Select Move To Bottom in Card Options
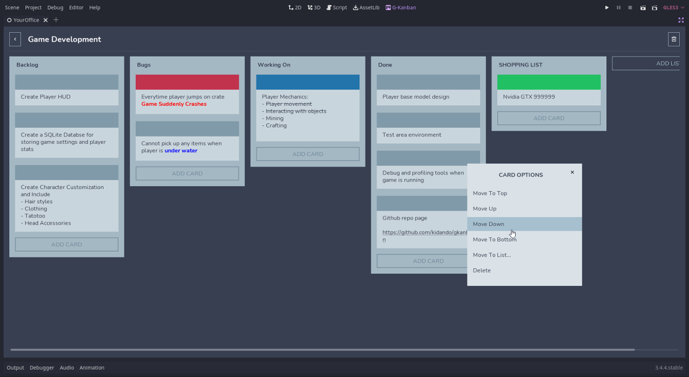 click(494, 239)
